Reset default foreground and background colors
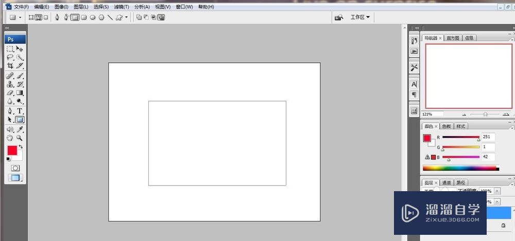 8,159
